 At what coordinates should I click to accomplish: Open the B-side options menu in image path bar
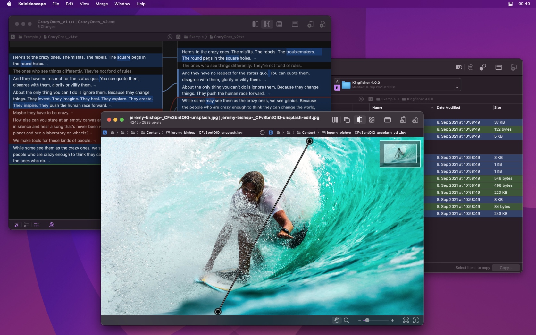(x=278, y=133)
